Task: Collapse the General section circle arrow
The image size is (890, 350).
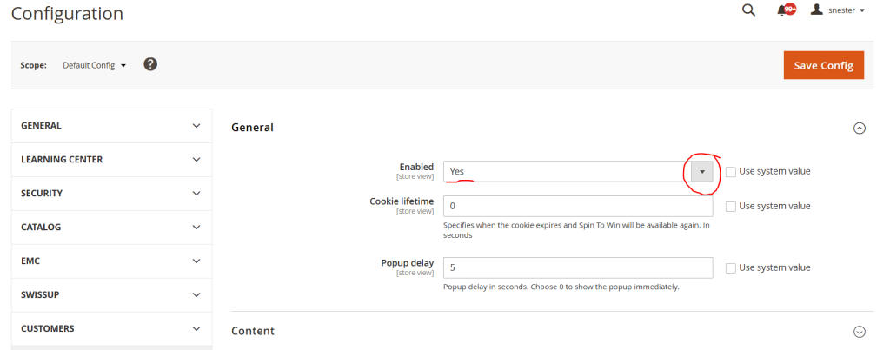Action: [860, 128]
